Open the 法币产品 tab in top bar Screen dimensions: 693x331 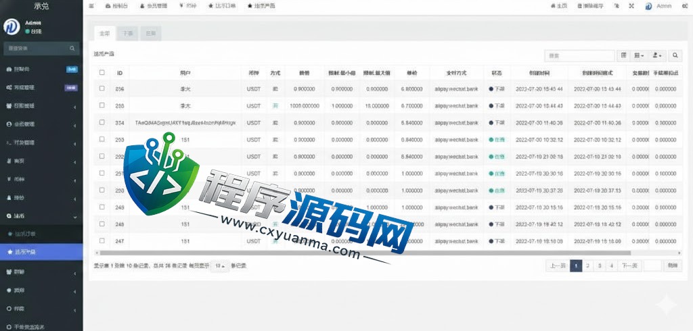(261, 6)
